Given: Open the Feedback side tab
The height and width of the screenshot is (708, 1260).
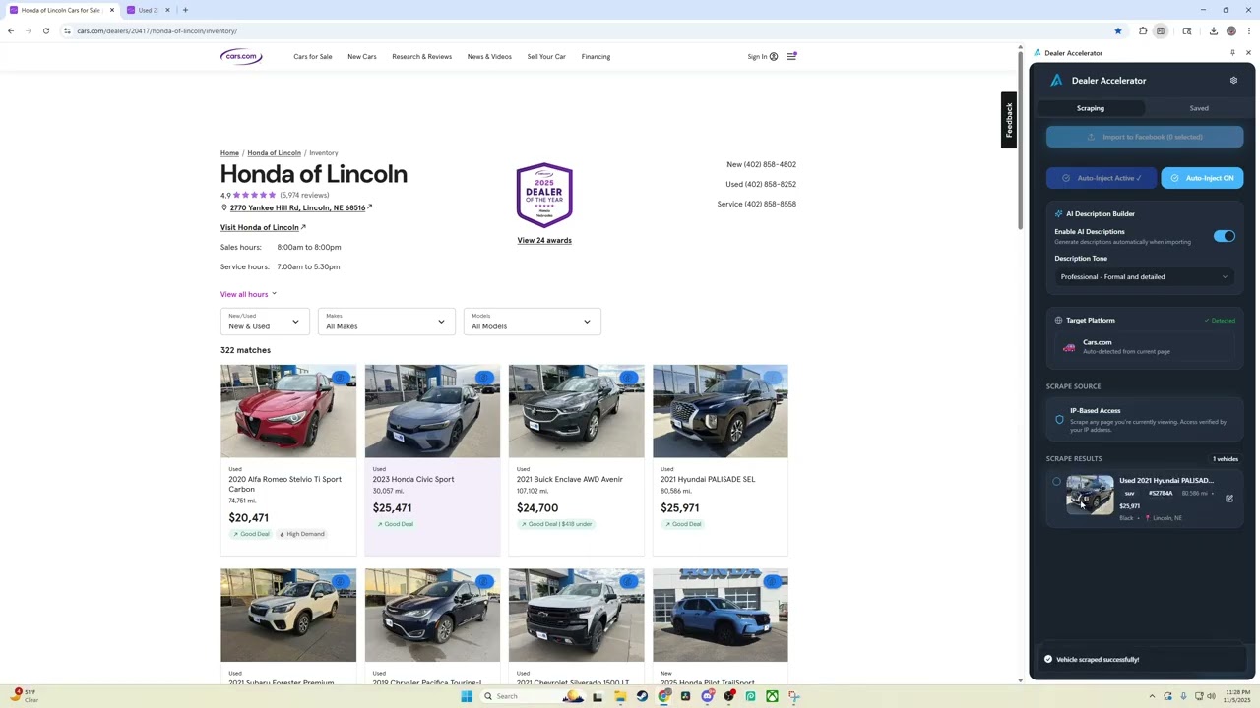Looking at the screenshot, I should point(1008,120).
